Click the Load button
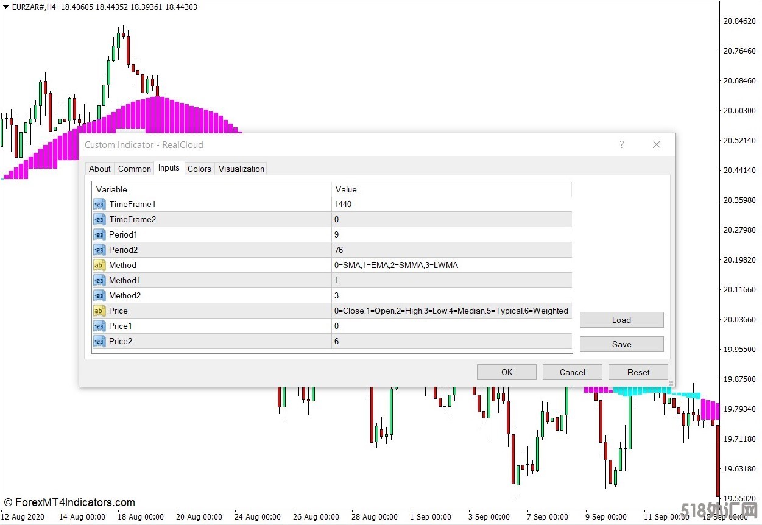Screen dimensions: 762x525 (x=621, y=320)
